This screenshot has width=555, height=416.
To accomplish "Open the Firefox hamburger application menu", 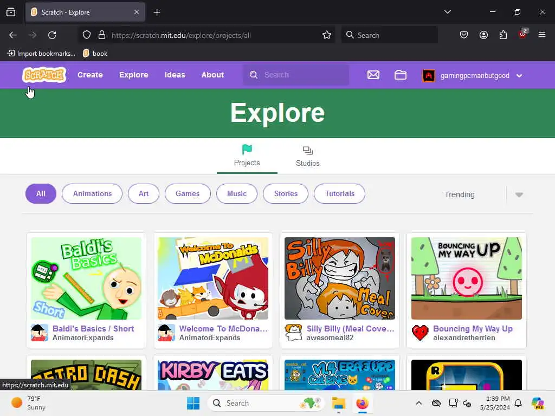I will (x=542, y=35).
